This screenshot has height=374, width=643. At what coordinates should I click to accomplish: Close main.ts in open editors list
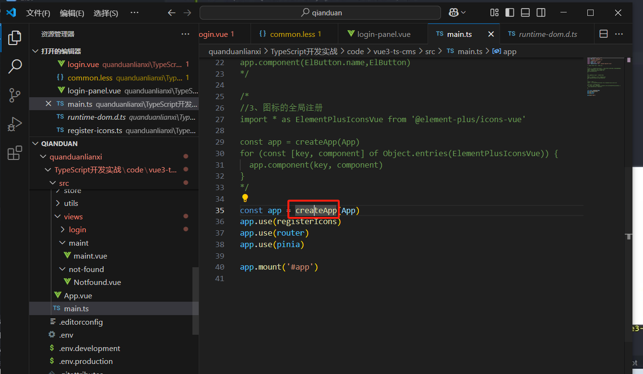click(48, 103)
